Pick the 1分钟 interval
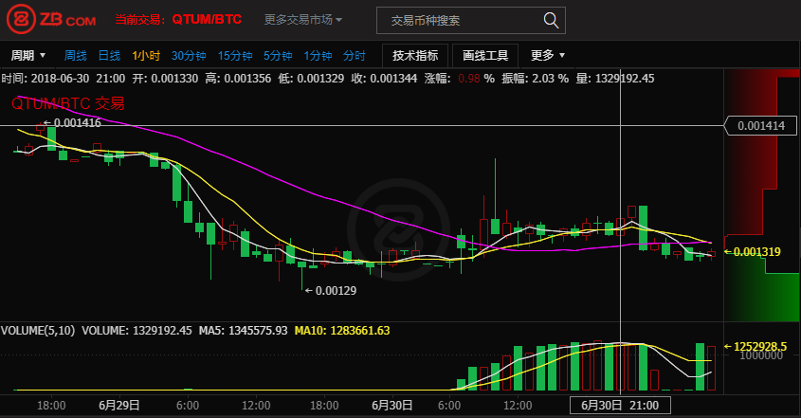This screenshot has width=801, height=418. [x=317, y=55]
